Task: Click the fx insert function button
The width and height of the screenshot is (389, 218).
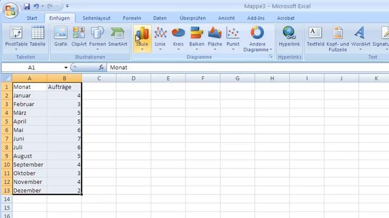Action: [102, 67]
